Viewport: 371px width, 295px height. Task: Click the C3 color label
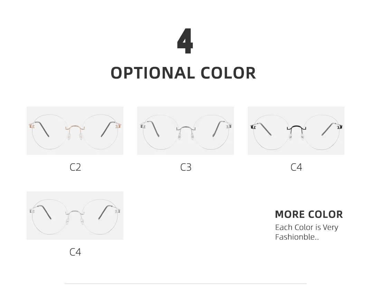(186, 167)
